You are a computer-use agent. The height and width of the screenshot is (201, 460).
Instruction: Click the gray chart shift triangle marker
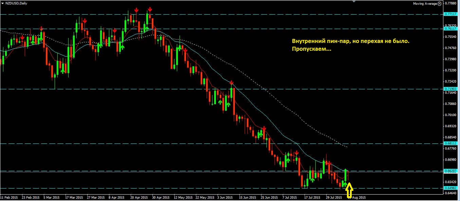click(x=354, y=1)
